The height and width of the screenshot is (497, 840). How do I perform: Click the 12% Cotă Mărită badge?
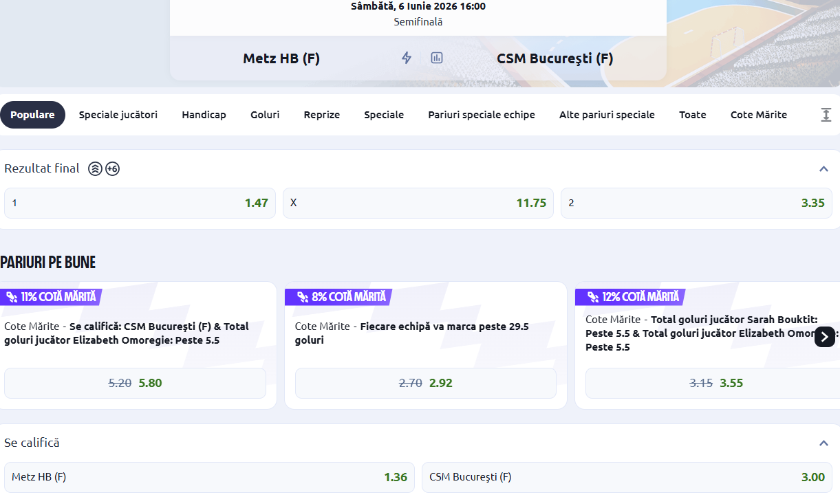(x=629, y=297)
